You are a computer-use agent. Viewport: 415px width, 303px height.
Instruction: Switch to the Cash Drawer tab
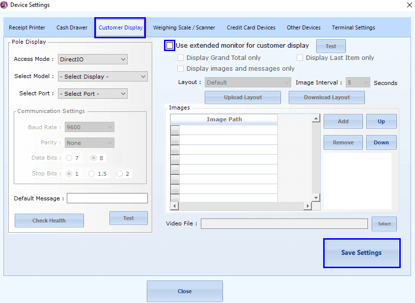[x=72, y=28]
